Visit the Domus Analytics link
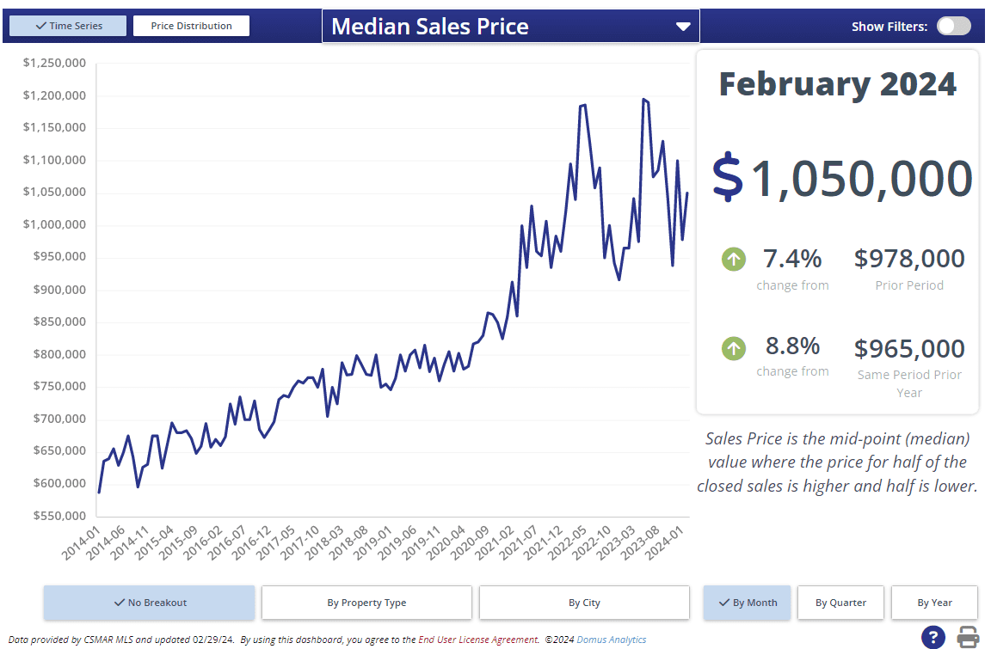 [611, 640]
